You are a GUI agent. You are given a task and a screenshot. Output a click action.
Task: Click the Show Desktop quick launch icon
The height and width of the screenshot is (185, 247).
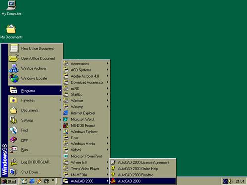(25, 181)
